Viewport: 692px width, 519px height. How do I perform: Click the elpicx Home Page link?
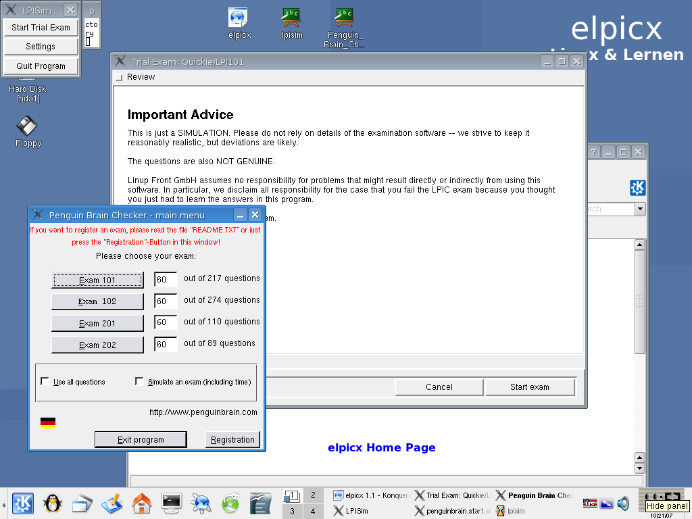point(381,447)
